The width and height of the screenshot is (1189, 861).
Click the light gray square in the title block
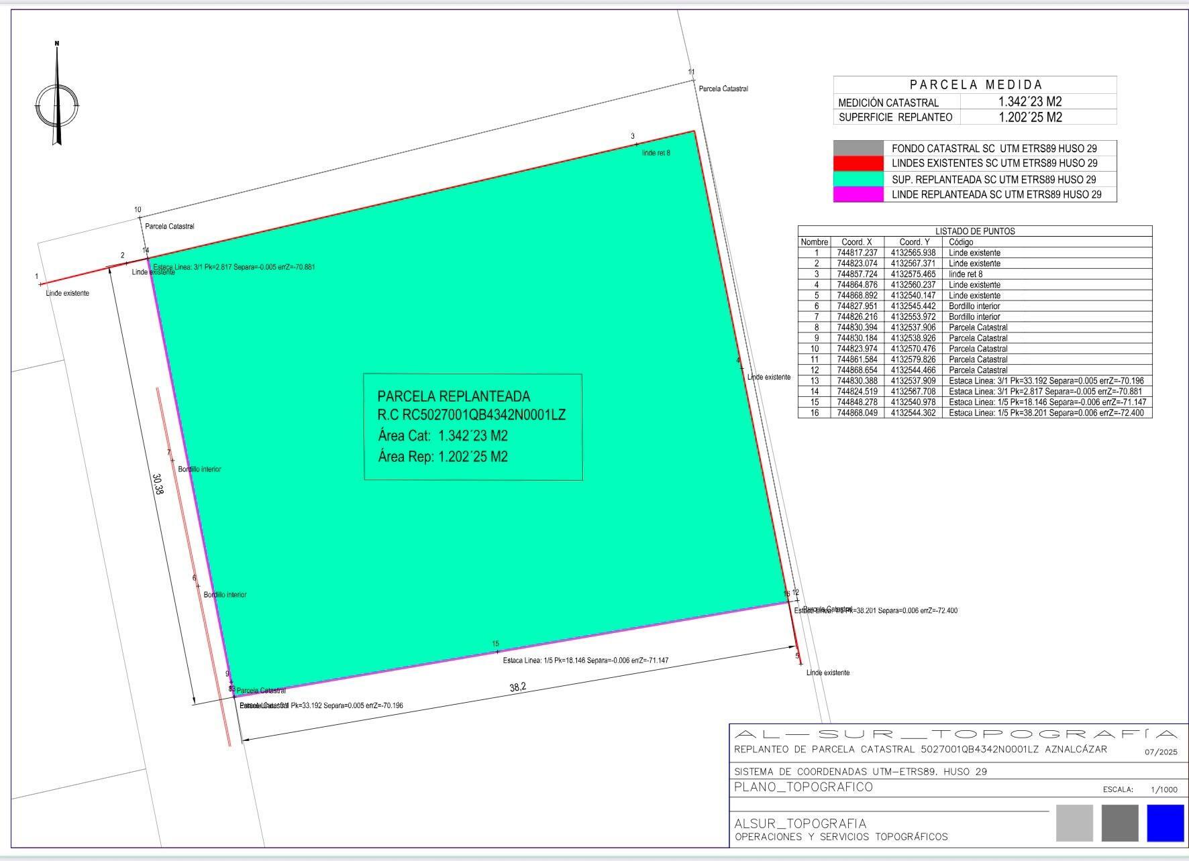pyautogui.click(x=1074, y=823)
